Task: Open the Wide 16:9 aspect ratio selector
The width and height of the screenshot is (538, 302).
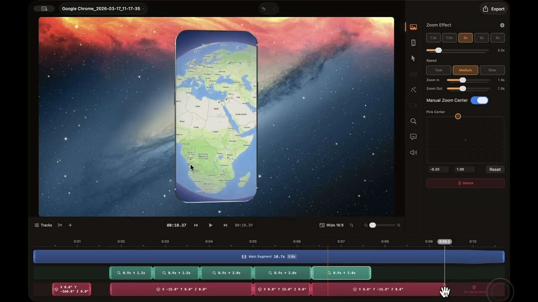Action: [332, 225]
